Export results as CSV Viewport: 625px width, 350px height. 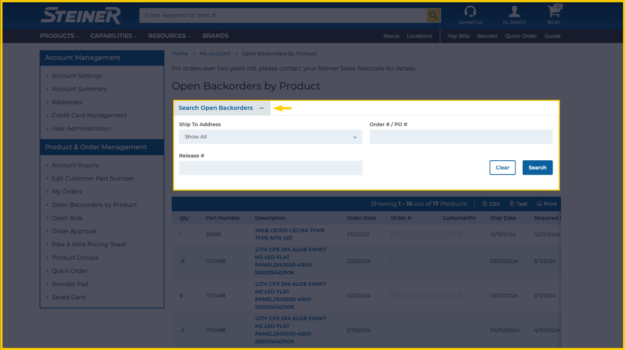pyautogui.click(x=491, y=204)
